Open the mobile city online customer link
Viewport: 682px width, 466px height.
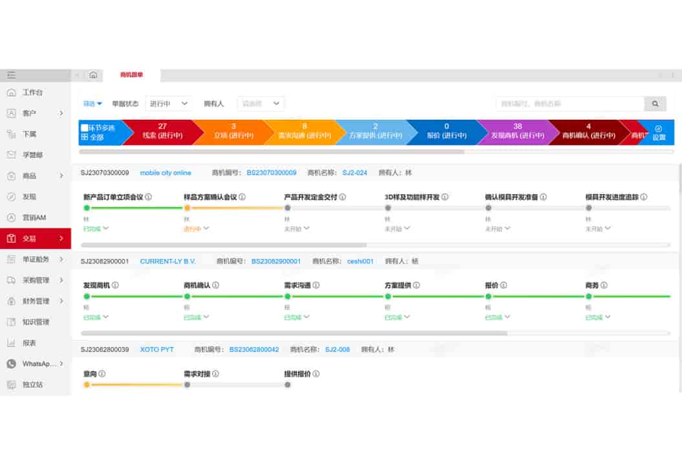tap(165, 173)
